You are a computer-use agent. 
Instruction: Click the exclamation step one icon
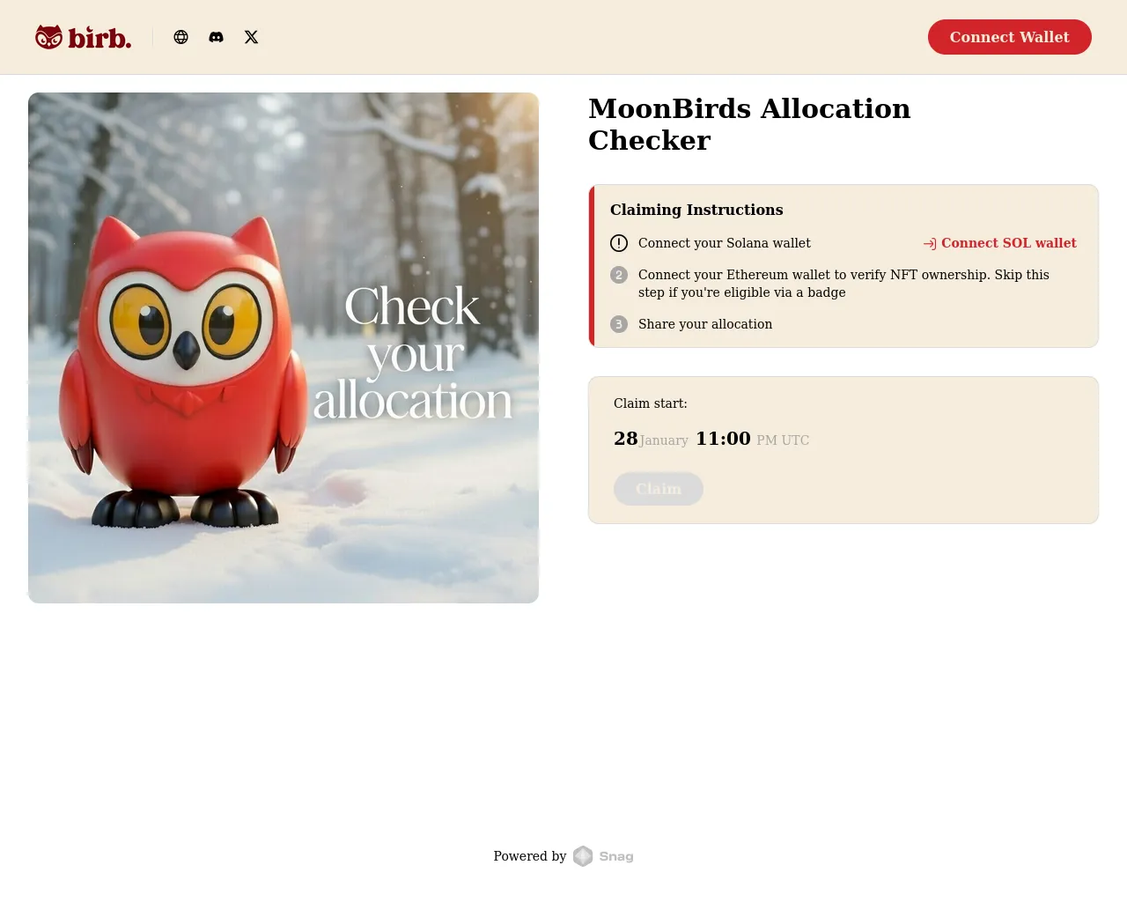pyautogui.click(x=619, y=243)
